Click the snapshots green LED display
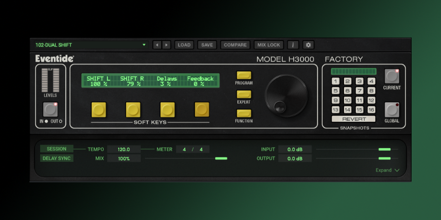Viewport: 441px width, 220px height. coord(353,71)
